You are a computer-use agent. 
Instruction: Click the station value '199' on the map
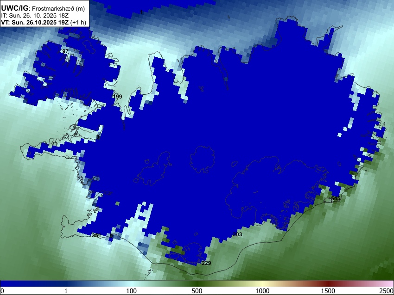(118, 97)
